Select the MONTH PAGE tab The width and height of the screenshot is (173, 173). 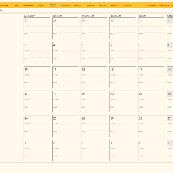65,5
